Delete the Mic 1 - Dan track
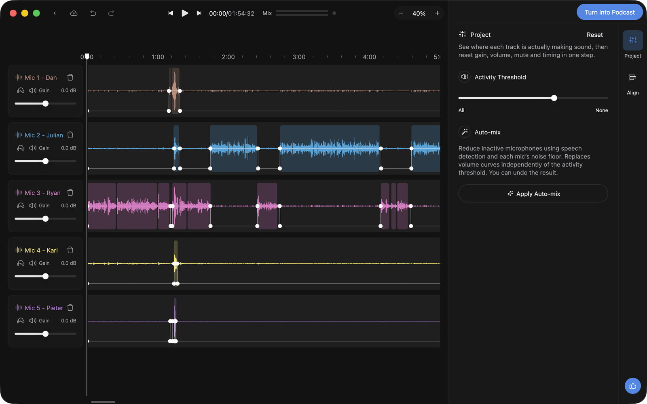This screenshot has height=404, width=647. click(x=70, y=77)
